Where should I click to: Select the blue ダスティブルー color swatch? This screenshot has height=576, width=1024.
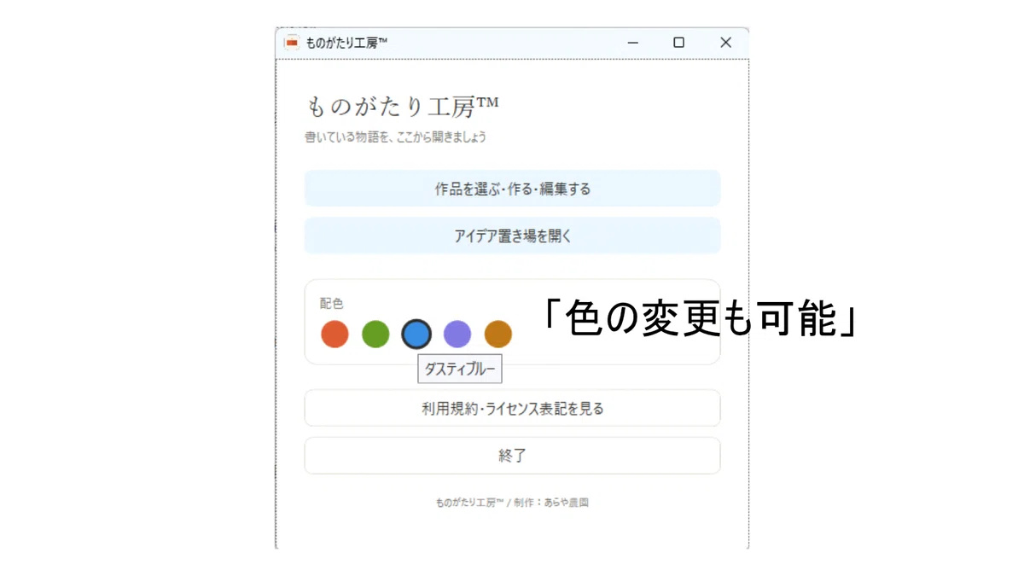pyautogui.click(x=416, y=334)
